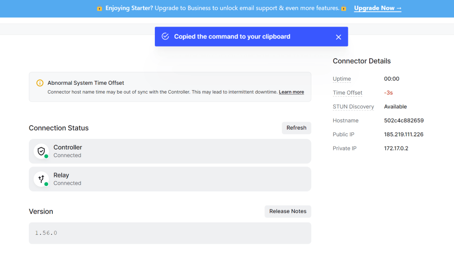Viewport: 454px width, 261px height.
Task: Open the Learn more link in the warning
Action: tap(291, 92)
